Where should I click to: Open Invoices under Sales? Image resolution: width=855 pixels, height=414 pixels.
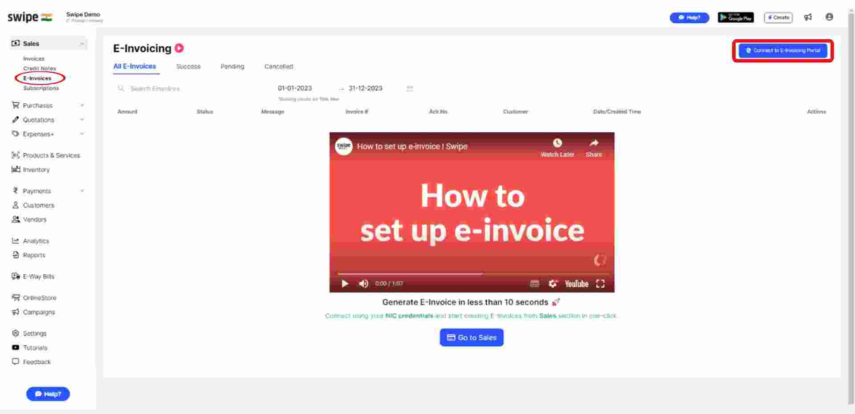[34, 59]
